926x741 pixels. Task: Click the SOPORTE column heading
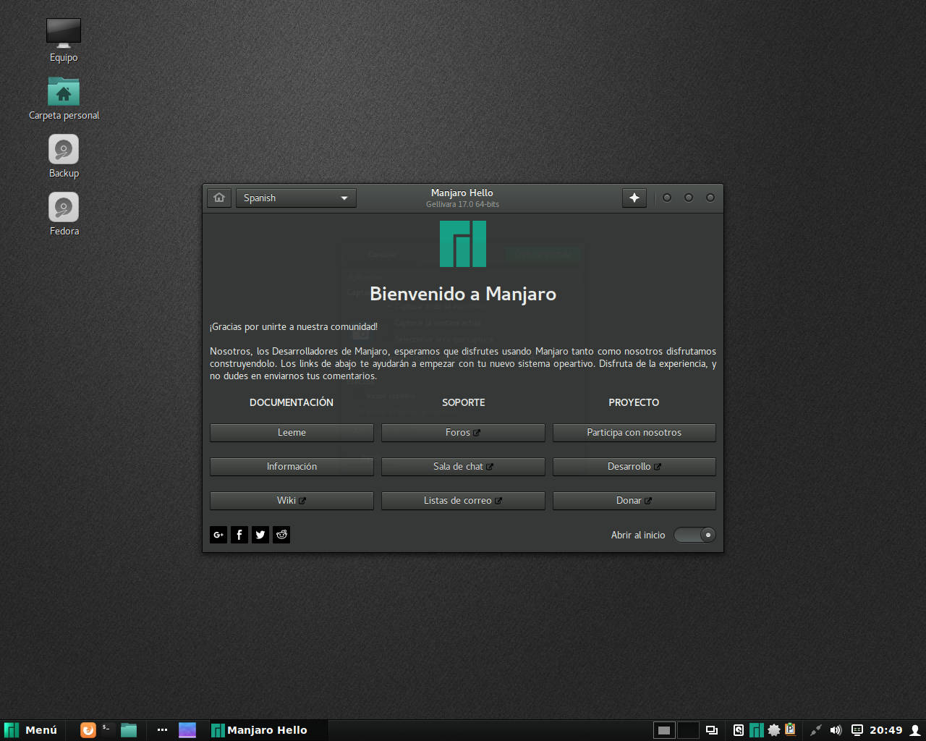(464, 402)
